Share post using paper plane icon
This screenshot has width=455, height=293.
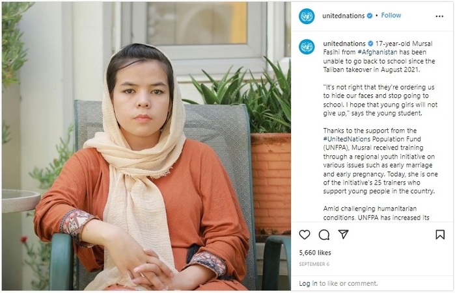pyautogui.click(x=343, y=235)
